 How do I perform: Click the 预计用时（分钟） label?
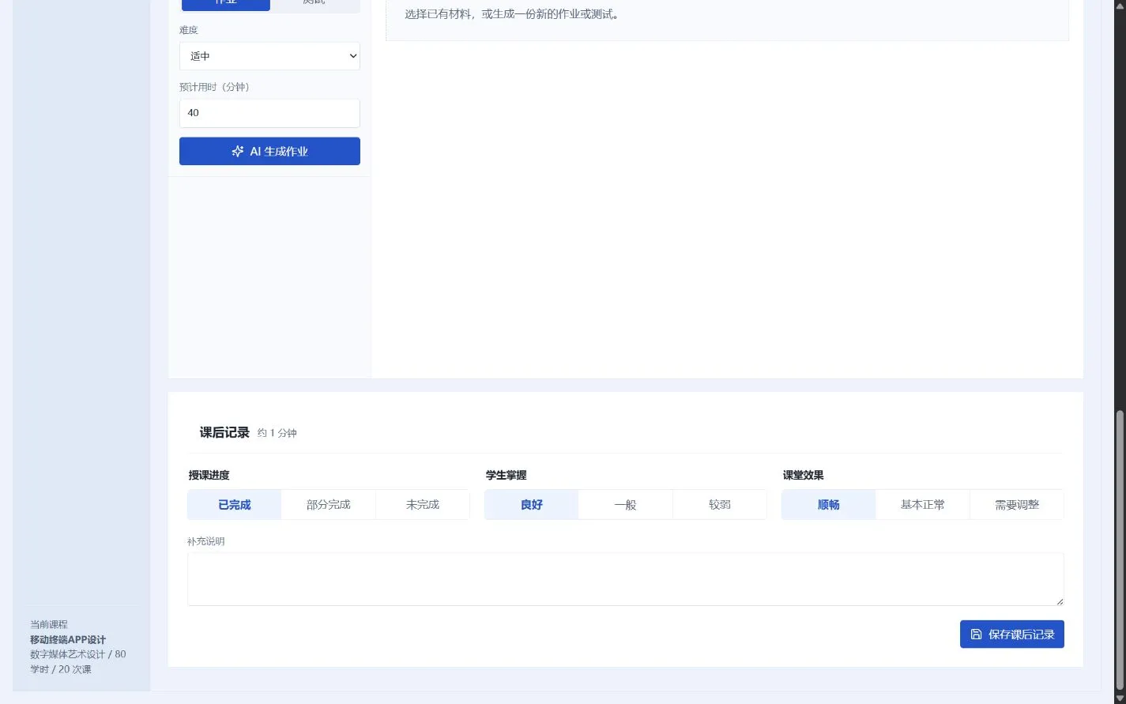[x=214, y=87]
